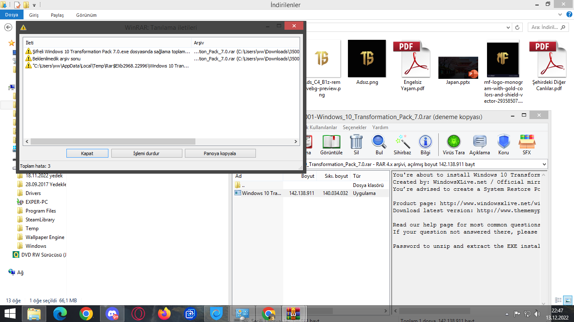Open the Yardım menu in WinRAR
Screen dimensions: 574x322
click(x=380, y=127)
